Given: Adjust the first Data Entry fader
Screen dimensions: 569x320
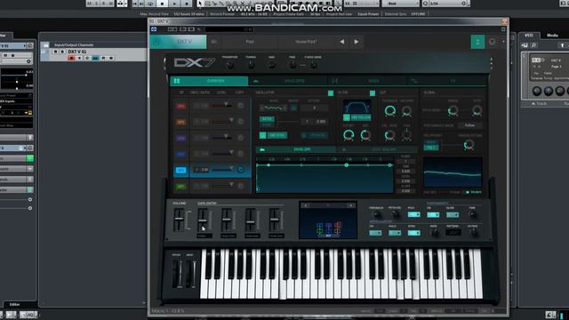Looking at the screenshot, I should pos(203,220).
